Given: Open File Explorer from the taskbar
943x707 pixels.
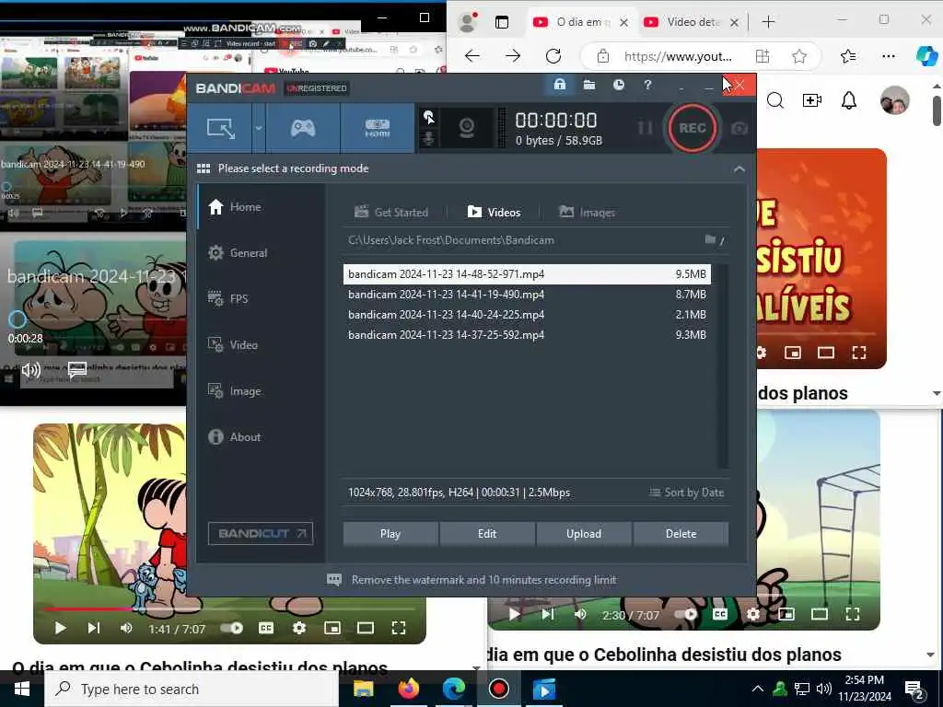Looking at the screenshot, I should pos(363,689).
